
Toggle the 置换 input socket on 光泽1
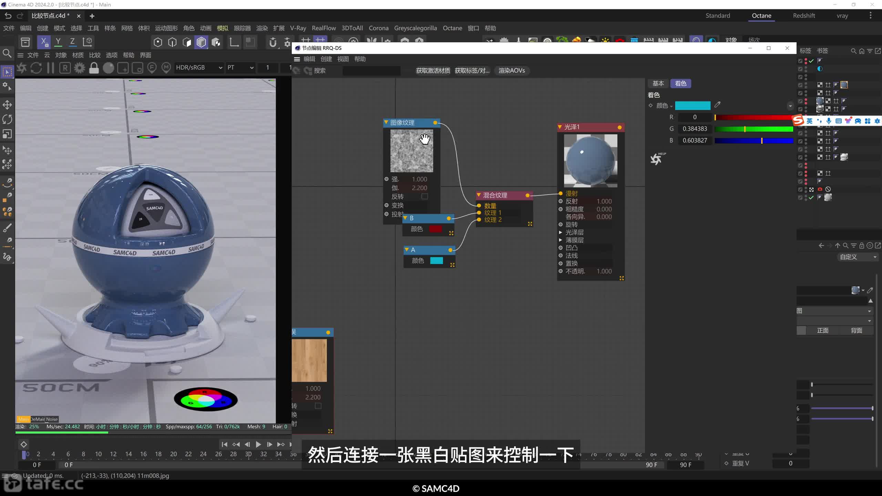tap(561, 263)
